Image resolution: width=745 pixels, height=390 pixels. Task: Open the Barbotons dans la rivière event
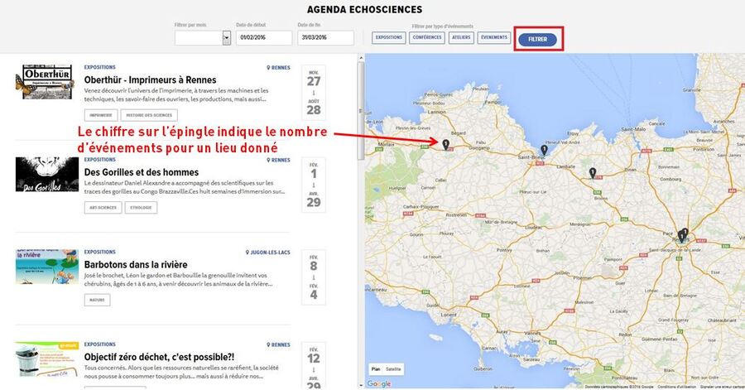coord(136,264)
